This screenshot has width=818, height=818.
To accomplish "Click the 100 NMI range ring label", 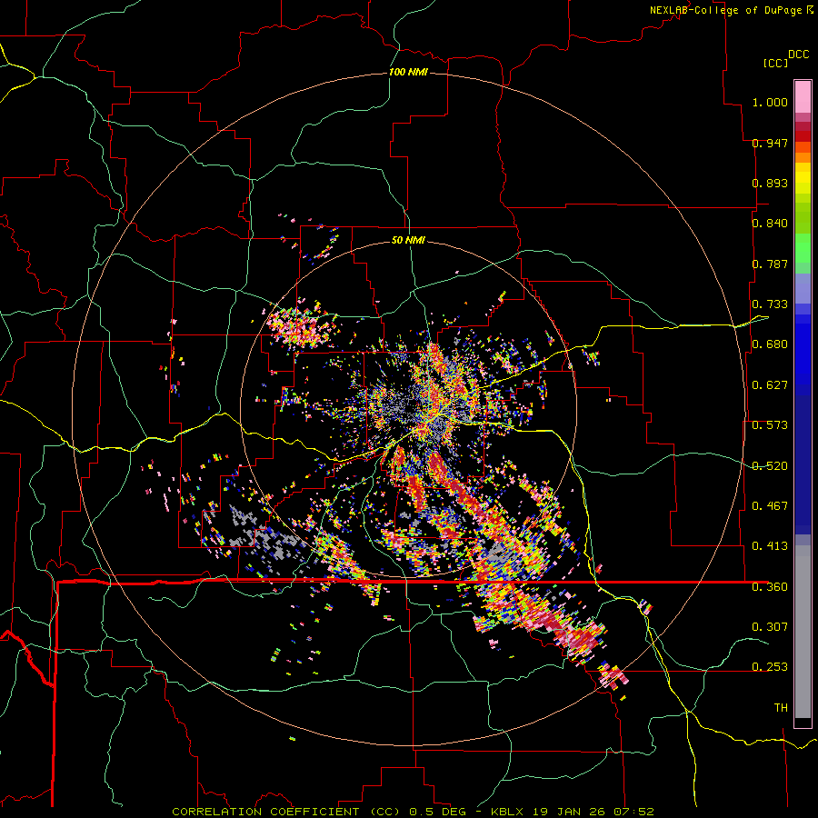I will 408,72.
